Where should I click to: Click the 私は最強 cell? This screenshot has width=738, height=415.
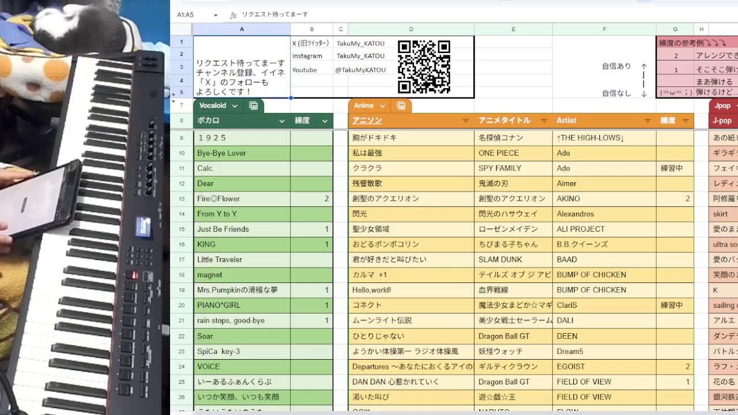pos(411,153)
